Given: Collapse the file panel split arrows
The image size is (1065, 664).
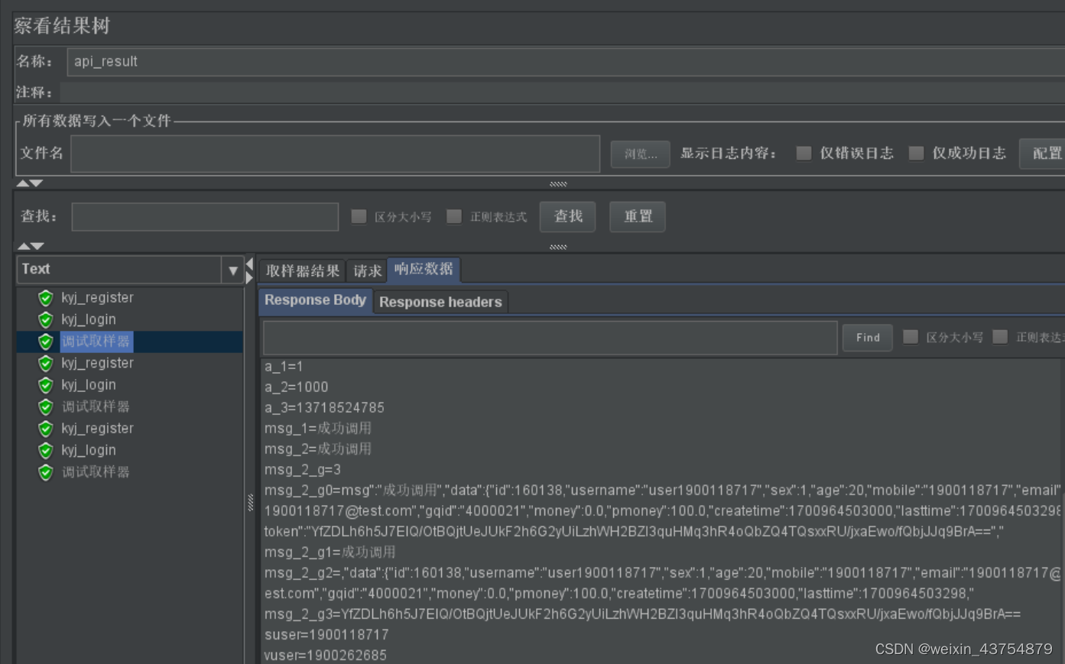Looking at the screenshot, I should pos(30,183).
